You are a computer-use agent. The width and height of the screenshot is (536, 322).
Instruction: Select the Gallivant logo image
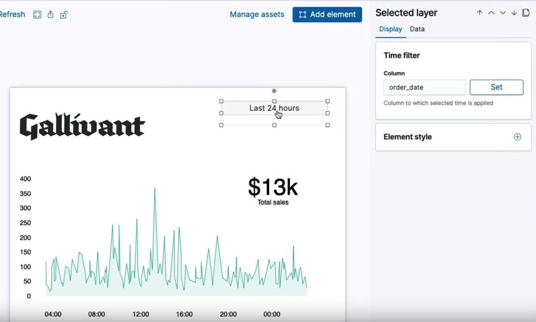tap(83, 127)
